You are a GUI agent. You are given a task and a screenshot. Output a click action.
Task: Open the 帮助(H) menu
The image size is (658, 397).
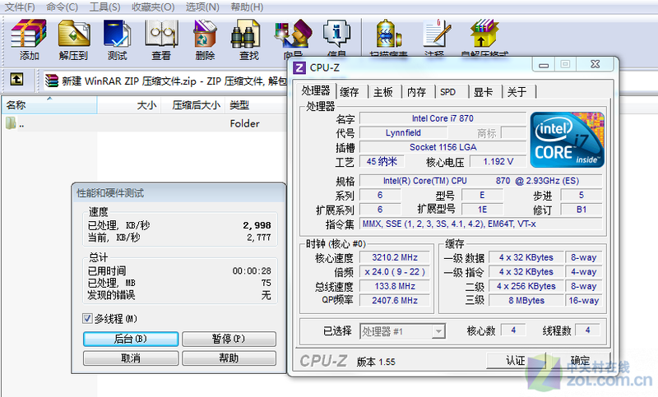coord(248,7)
